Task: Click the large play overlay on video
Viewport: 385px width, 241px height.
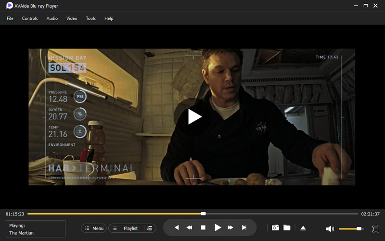Action: [x=193, y=116]
